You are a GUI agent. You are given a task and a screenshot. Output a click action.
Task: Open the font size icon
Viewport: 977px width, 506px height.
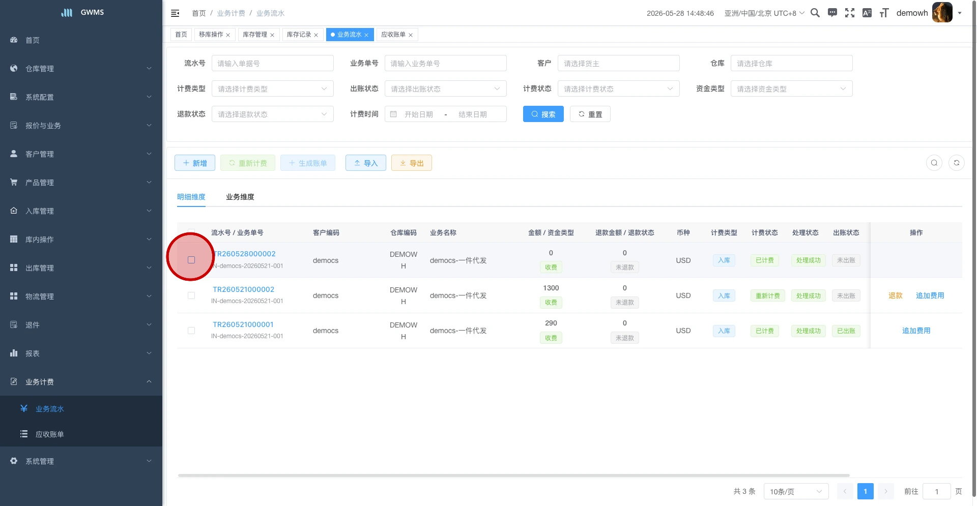click(884, 13)
